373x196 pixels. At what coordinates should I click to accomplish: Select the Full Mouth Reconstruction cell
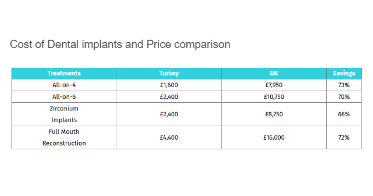[64, 138]
